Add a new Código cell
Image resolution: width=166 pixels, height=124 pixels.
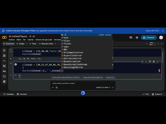[x=20, y=44]
